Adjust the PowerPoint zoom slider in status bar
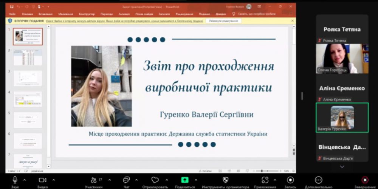Viewport: 378px width, 189px height. point(262,171)
